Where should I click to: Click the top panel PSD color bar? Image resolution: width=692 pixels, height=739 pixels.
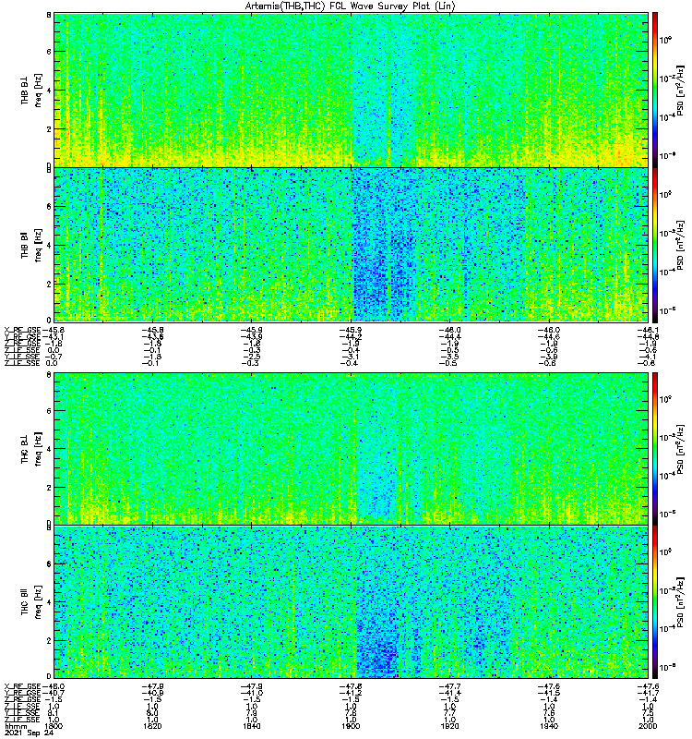(655, 90)
